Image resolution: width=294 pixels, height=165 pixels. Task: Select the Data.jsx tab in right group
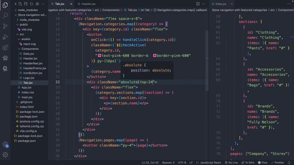[220, 4]
